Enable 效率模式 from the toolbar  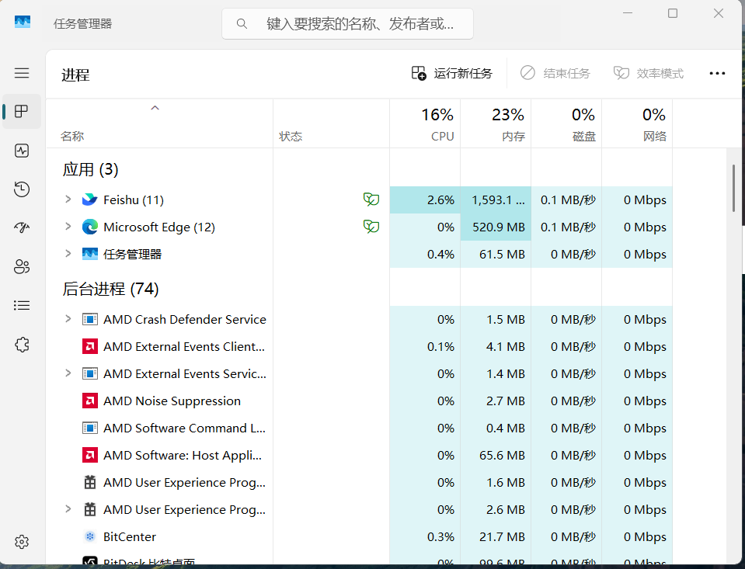pyautogui.click(x=649, y=73)
